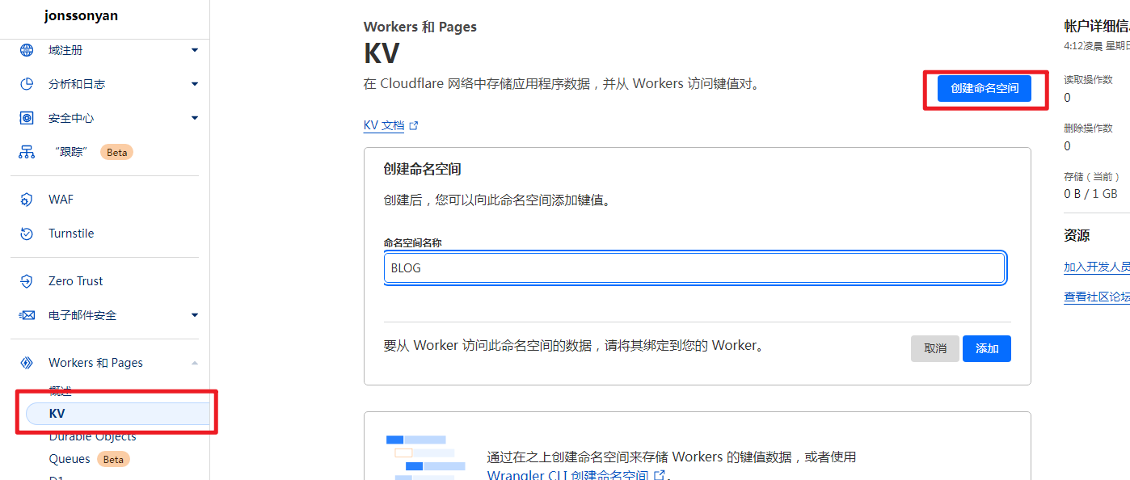Click the WAF shield icon
1130x480 pixels.
click(27, 200)
